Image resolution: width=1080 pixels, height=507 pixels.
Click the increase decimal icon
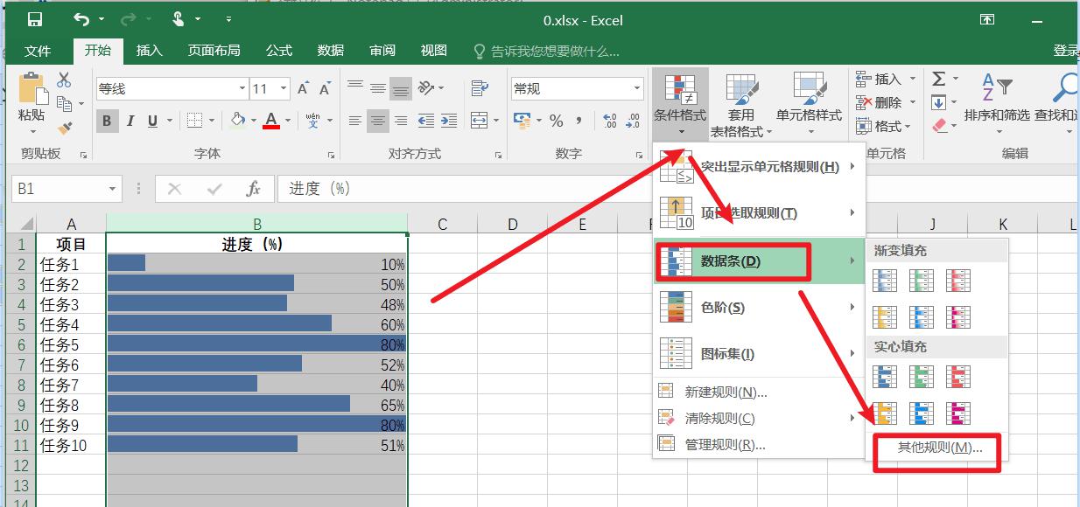[610, 121]
